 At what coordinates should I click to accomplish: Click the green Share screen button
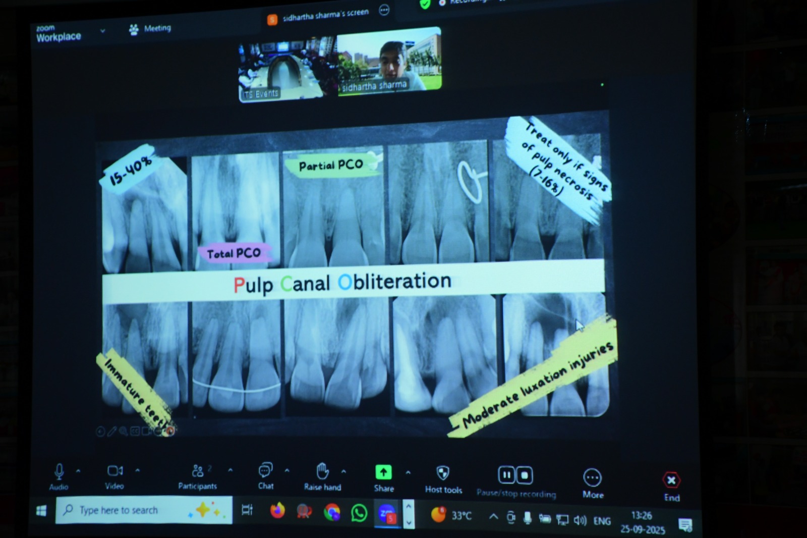[x=383, y=472]
